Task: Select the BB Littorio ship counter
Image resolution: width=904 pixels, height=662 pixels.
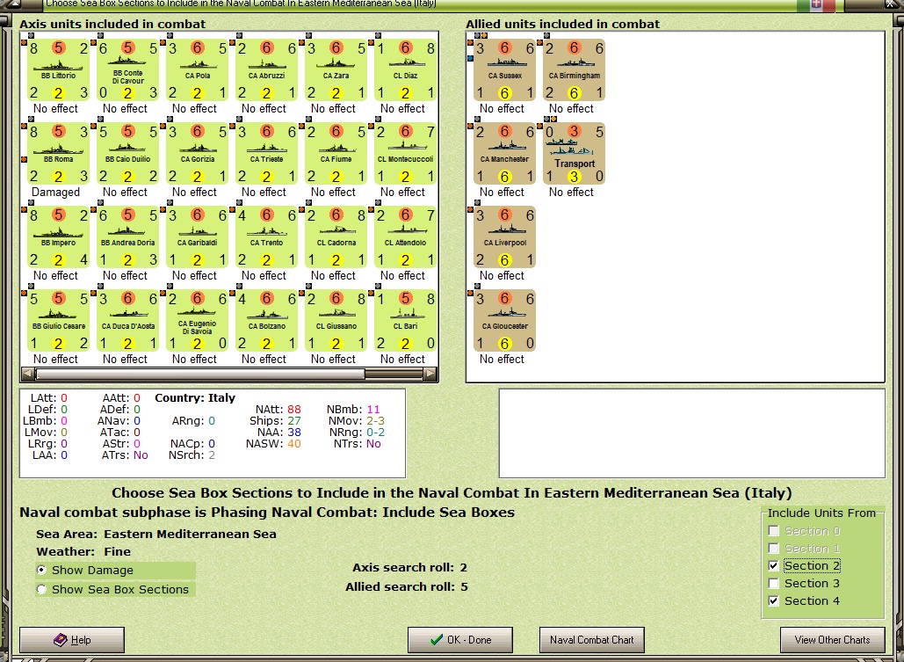Action: pos(58,70)
